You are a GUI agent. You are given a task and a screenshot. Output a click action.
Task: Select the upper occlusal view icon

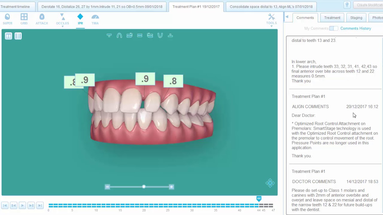coord(109,36)
